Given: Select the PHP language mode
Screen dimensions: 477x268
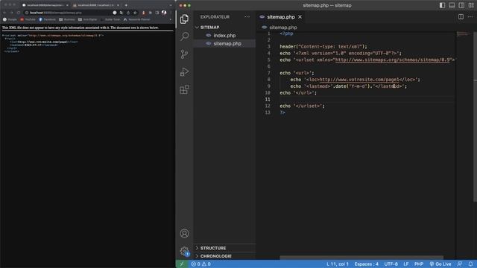Looking at the screenshot, I should point(419,264).
